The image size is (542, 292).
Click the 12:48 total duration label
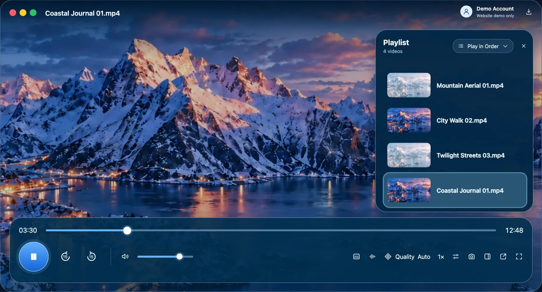(514, 230)
